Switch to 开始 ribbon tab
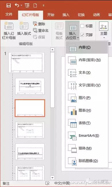This screenshot has height=187, width=112. [x=51, y=15]
